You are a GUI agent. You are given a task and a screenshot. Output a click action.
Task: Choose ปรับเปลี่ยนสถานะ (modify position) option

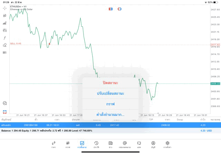coord(110,93)
